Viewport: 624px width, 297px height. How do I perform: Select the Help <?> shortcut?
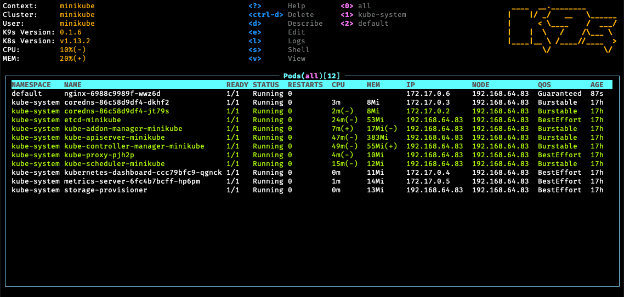point(277,6)
